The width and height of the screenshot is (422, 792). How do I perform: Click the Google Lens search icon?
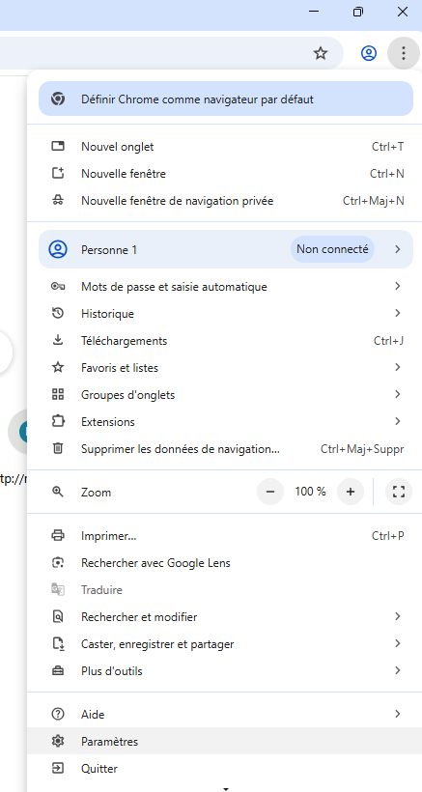[x=58, y=563]
